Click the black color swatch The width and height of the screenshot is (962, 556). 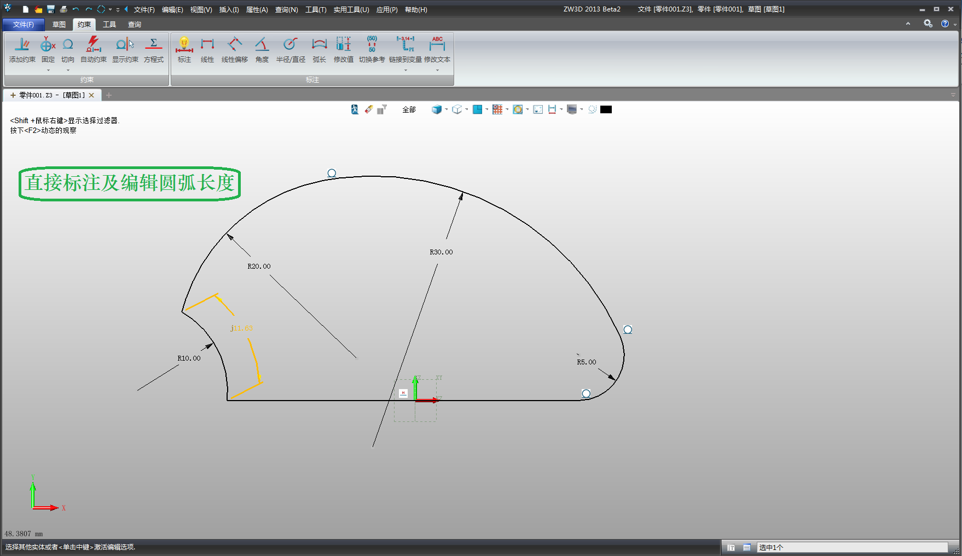(606, 109)
